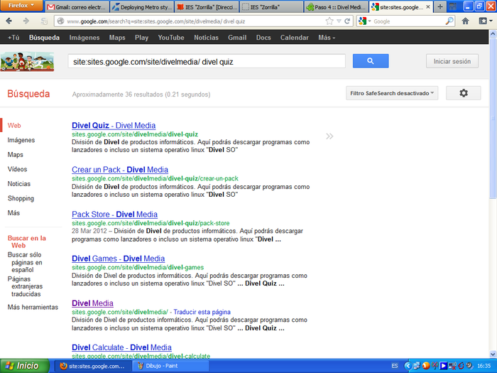Viewport: 497px width, 373px height.
Task: Expand Más herramientas in sidebar
Action: [33, 307]
